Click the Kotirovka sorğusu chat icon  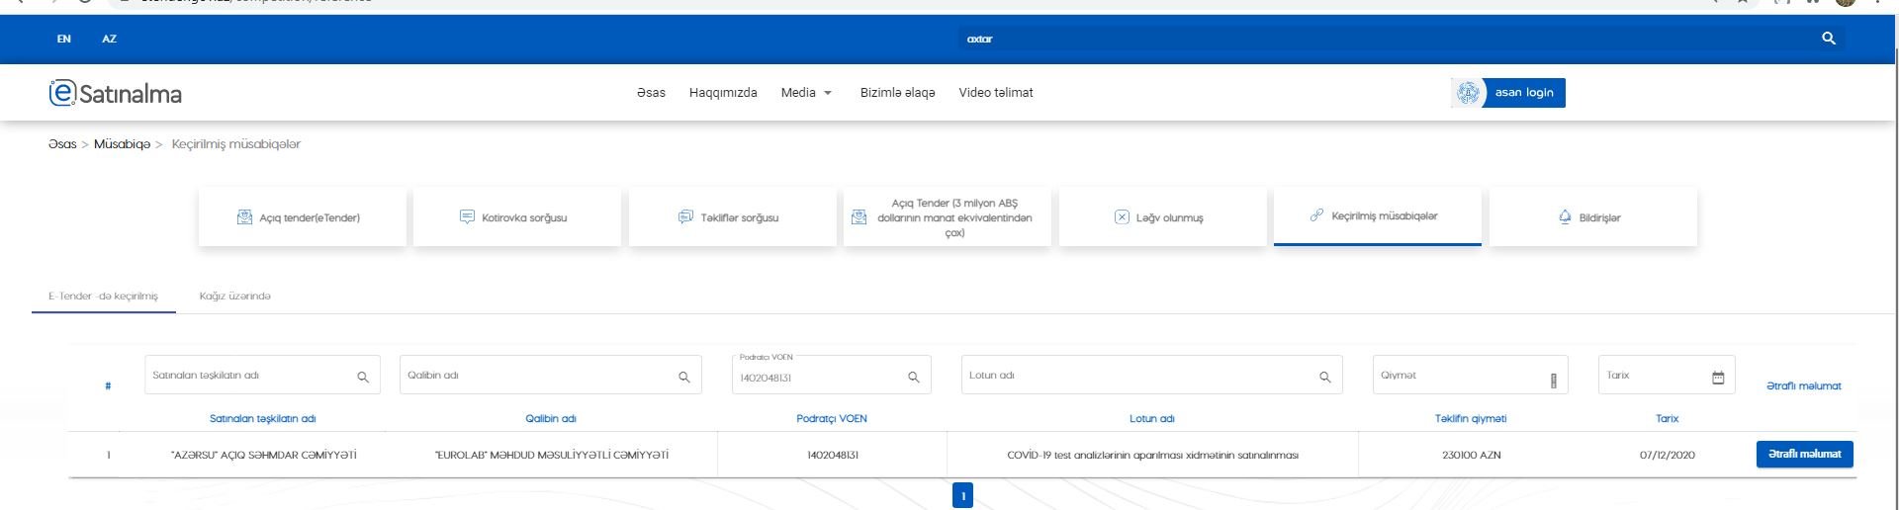[467, 217]
